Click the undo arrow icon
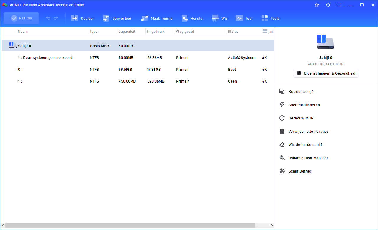The height and width of the screenshot is (230, 378). tap(48, 18)
